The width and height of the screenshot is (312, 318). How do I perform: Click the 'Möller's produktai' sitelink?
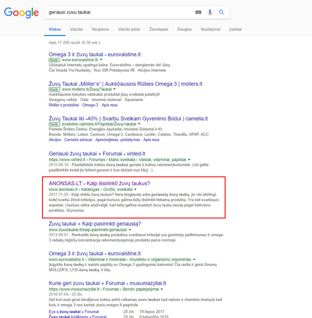click(64, 105)
